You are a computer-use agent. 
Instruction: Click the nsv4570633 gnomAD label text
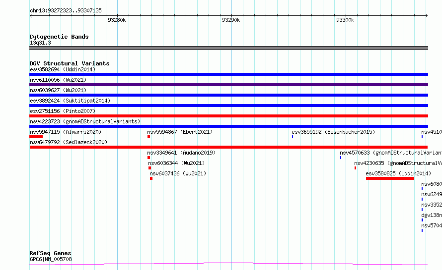tap(391, 153)
